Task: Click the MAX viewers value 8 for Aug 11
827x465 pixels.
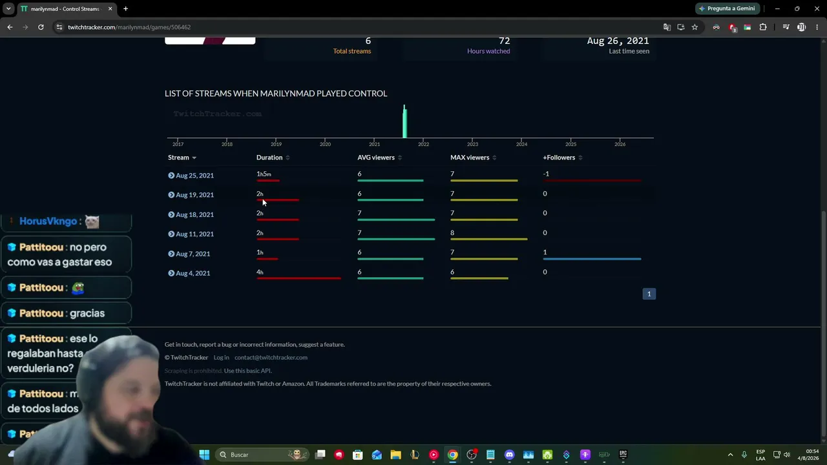Action: 452,232
